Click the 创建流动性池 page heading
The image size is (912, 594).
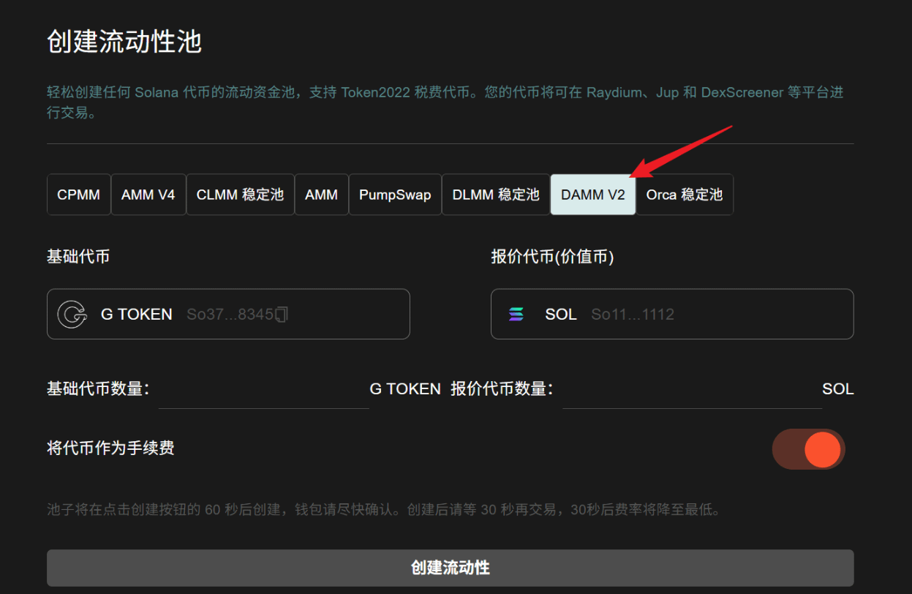(124, 42)
